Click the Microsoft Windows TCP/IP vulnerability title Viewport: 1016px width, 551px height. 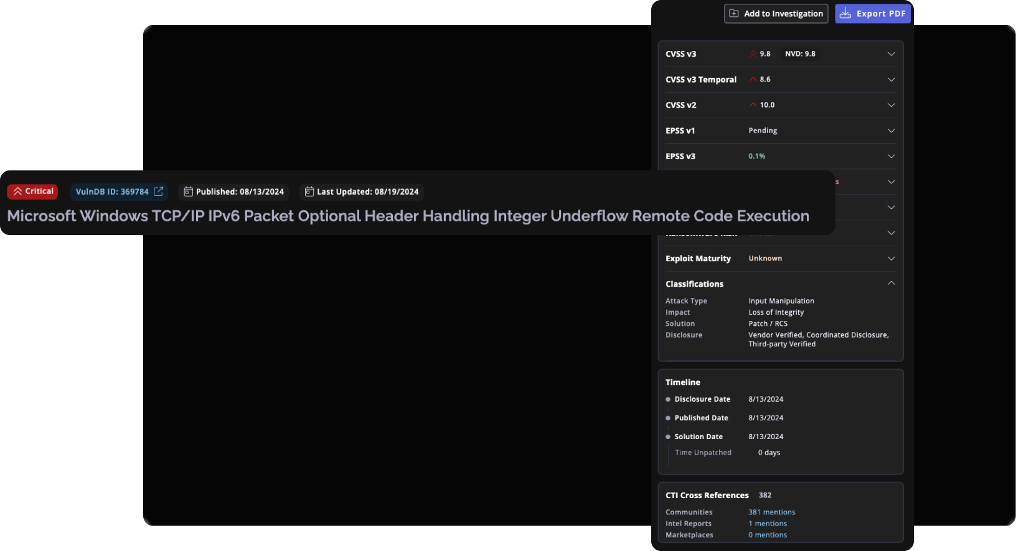pyautogui.click(x=408, y=216)
